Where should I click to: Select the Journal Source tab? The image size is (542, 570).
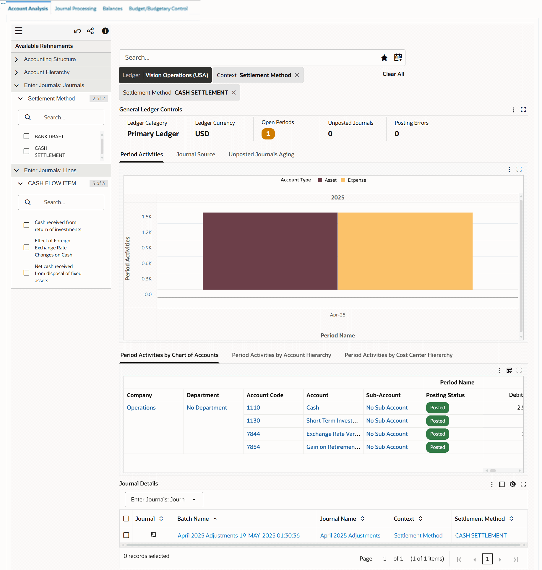coord(196,155)
